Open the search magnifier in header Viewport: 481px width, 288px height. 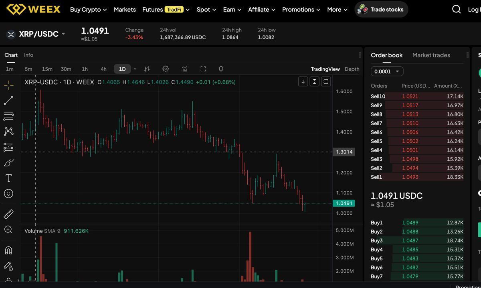point(457,9)
